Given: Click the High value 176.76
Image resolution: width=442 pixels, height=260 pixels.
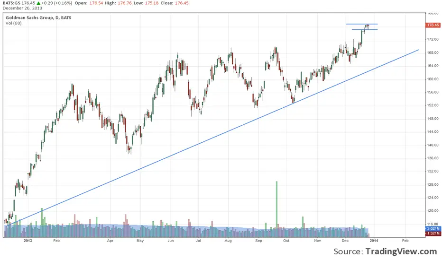Looking at the screenshot, I should coord(125,3).
